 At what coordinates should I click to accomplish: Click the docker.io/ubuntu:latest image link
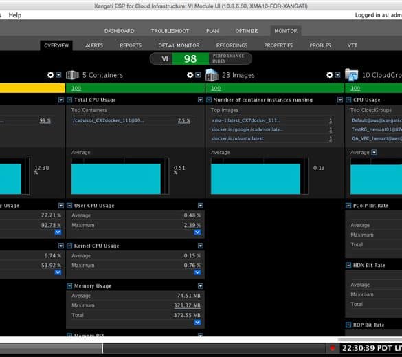click(x=238, y=138)
